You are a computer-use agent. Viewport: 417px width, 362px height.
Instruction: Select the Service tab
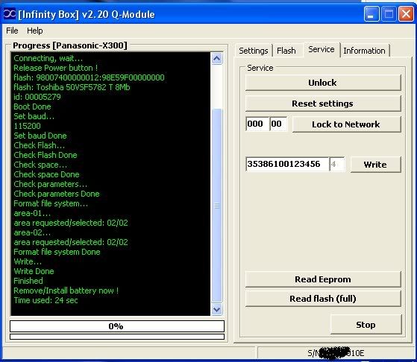tap(322, 49)
